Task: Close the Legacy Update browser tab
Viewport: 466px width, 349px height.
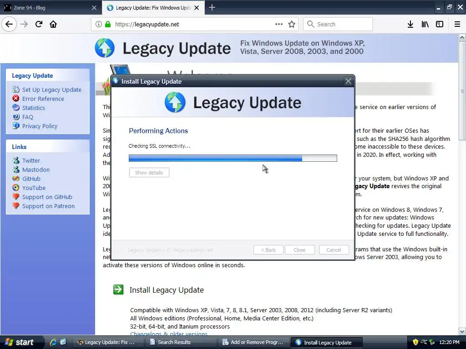Action: [197, 8]
